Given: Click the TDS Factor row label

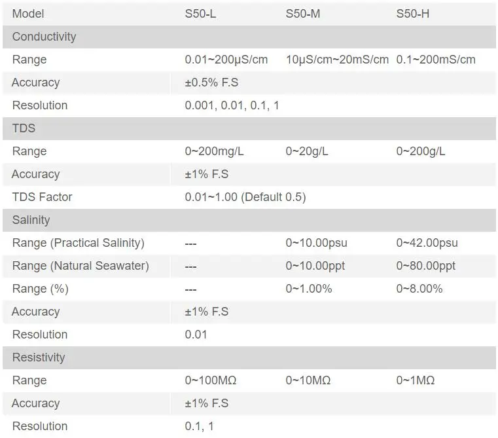Looking at the screenshot, I should click(43, 197).
